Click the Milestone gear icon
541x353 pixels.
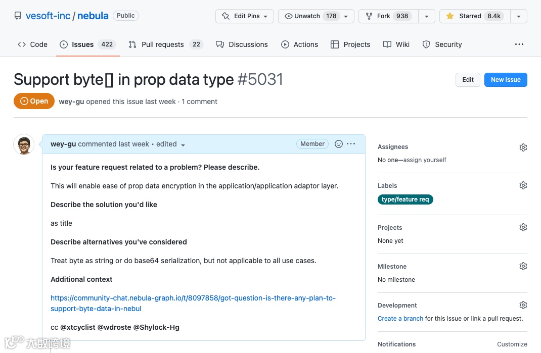523,266
